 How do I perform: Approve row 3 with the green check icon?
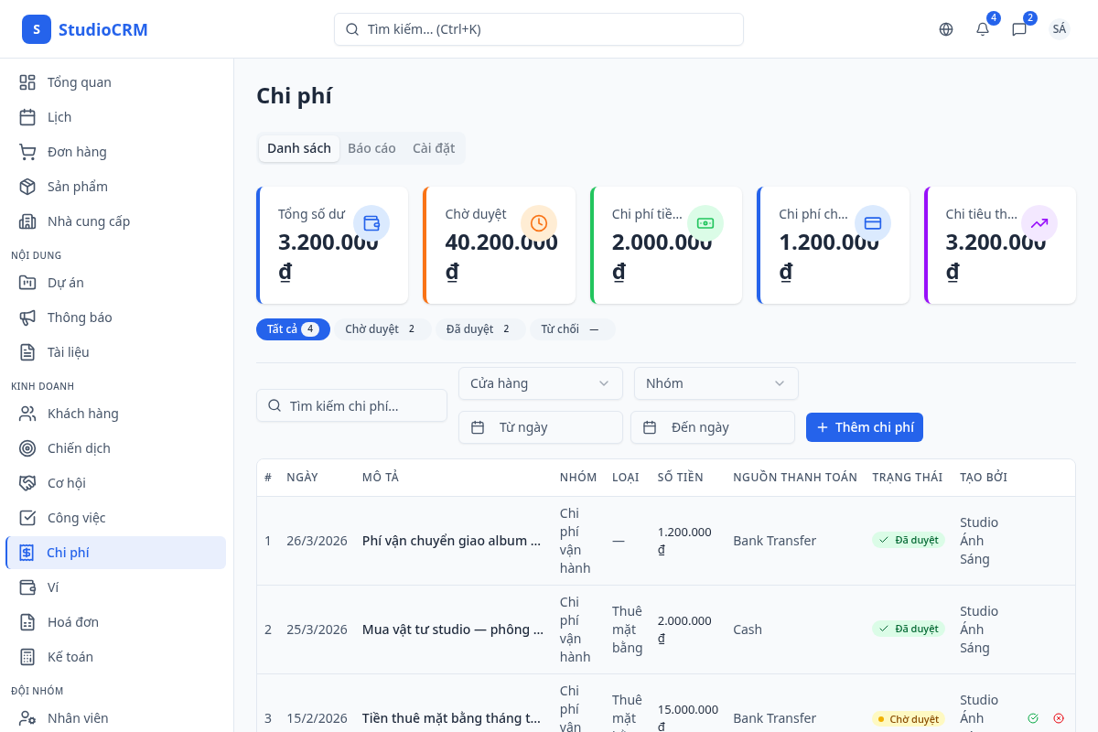(1034, 718)
